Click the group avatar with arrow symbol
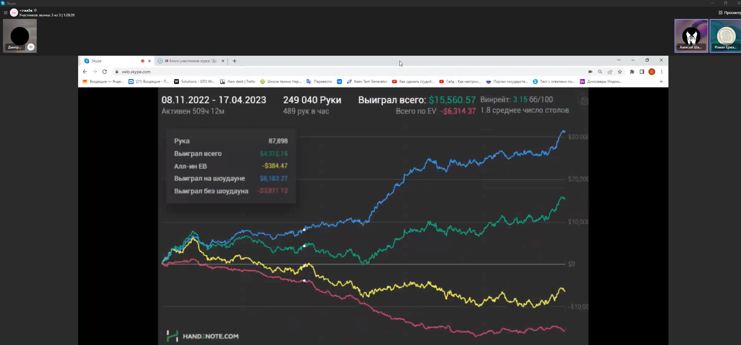 (14, 13)
